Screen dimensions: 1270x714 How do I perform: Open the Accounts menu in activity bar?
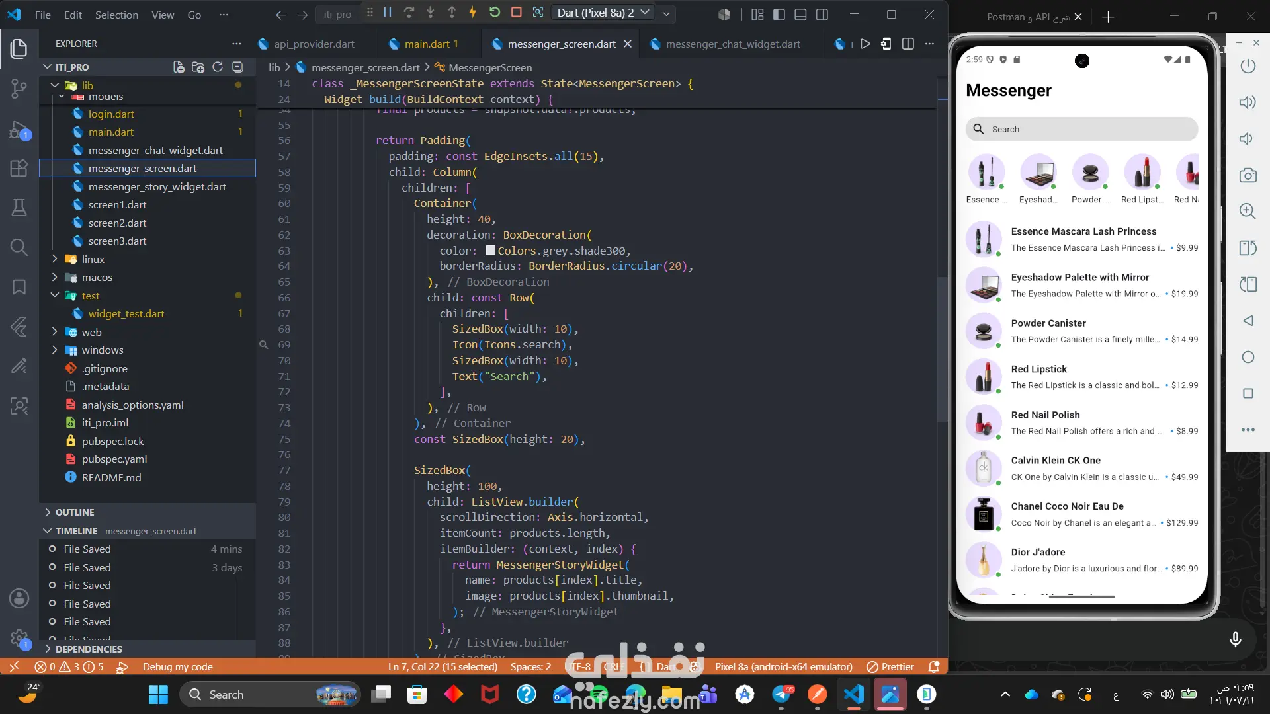19,598
